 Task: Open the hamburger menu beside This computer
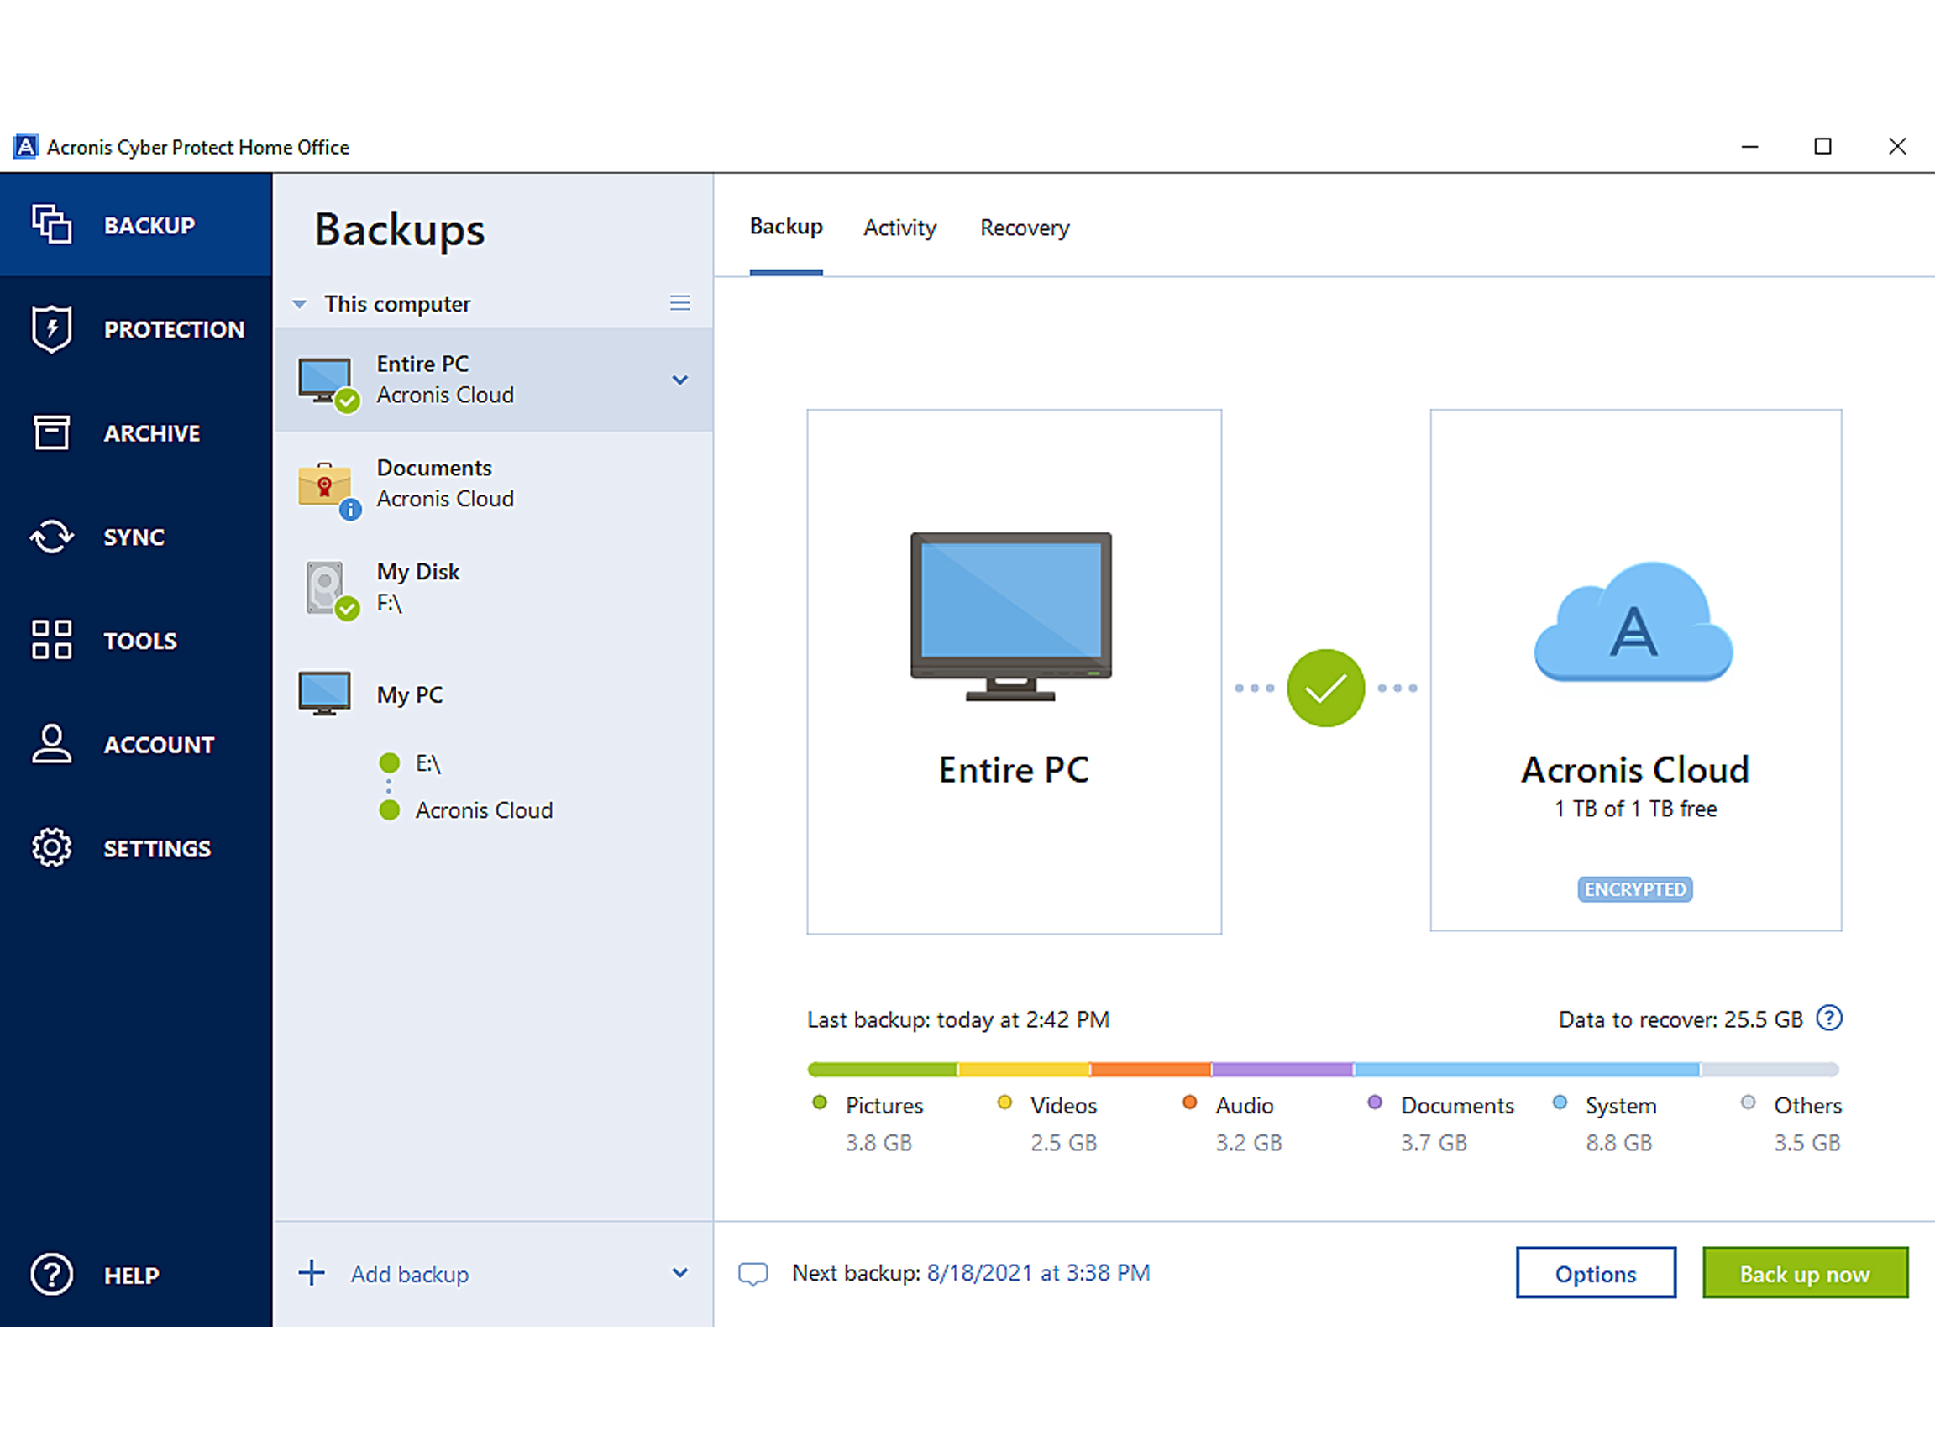pyautogui.click(x=679, y=302)
